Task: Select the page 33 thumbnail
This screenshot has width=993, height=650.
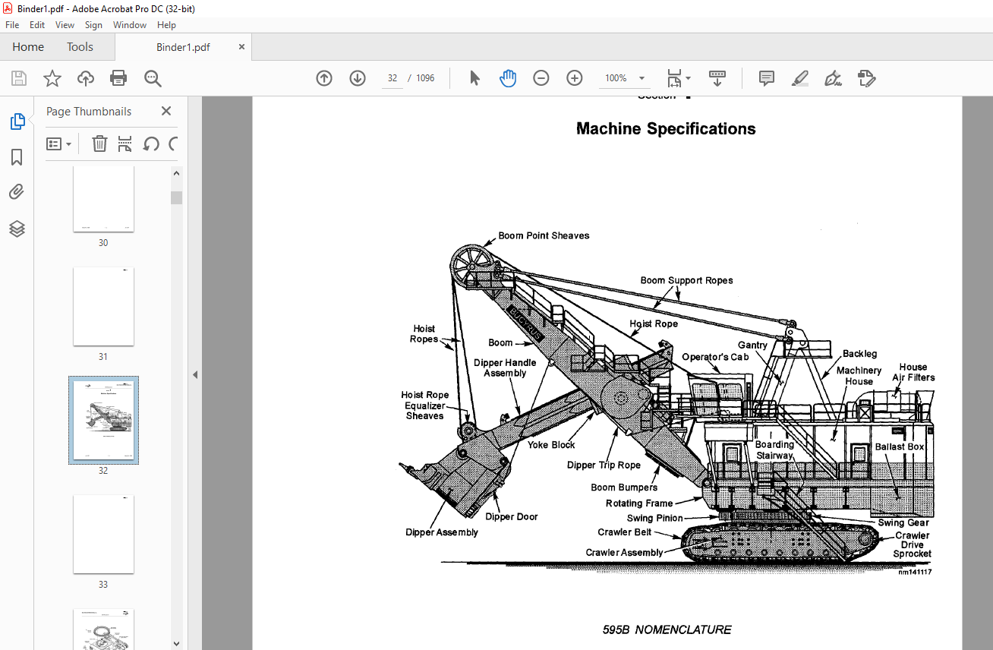Action: 103,535
